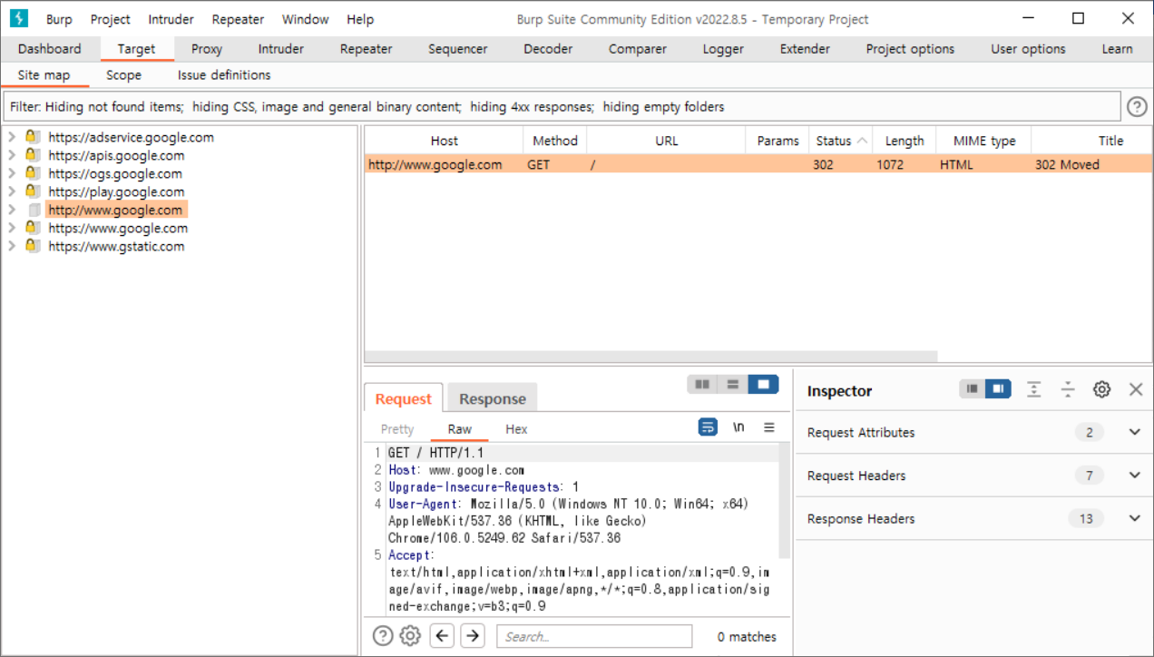Close the Inspector panel

click(x=1136, y=389)
